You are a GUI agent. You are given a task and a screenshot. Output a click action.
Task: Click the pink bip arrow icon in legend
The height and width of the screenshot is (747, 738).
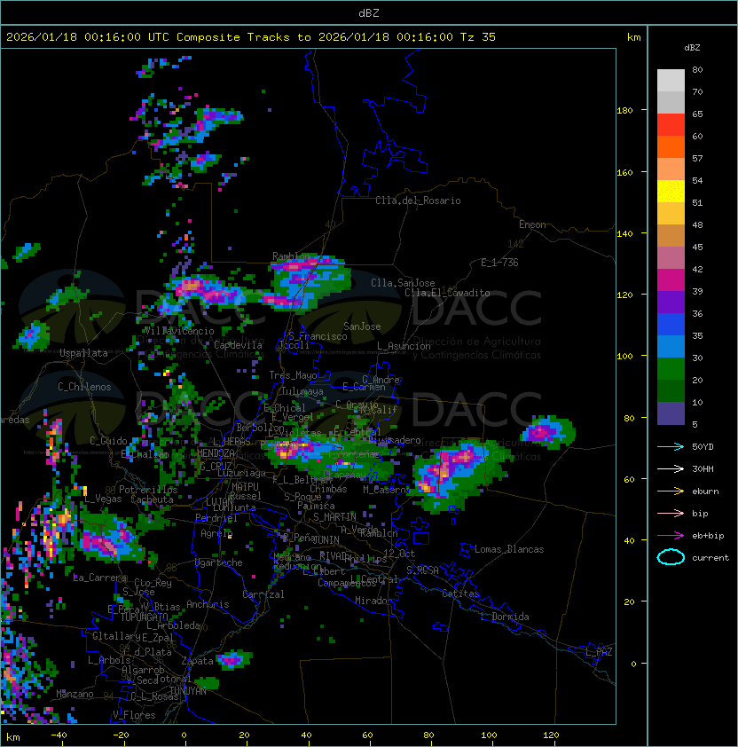[671, 514]
